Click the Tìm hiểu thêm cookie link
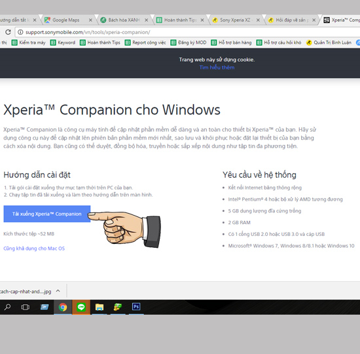 tap(217, 68)
